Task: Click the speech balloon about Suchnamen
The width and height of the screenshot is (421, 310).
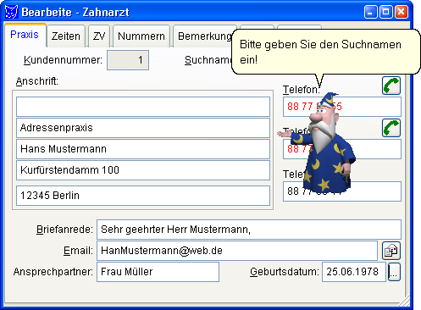Action: (x=326, y=52)
